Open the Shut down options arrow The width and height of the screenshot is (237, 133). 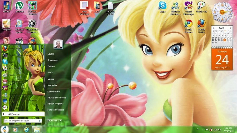click(61, 121)
